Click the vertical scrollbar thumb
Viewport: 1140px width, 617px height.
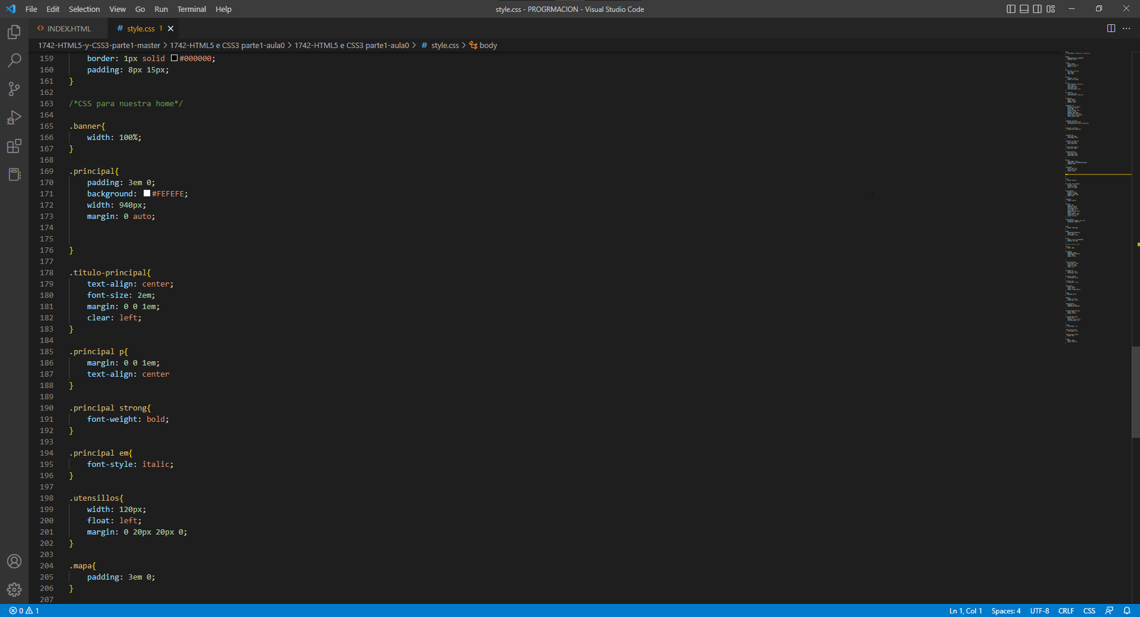click(x=1135, y=392)
